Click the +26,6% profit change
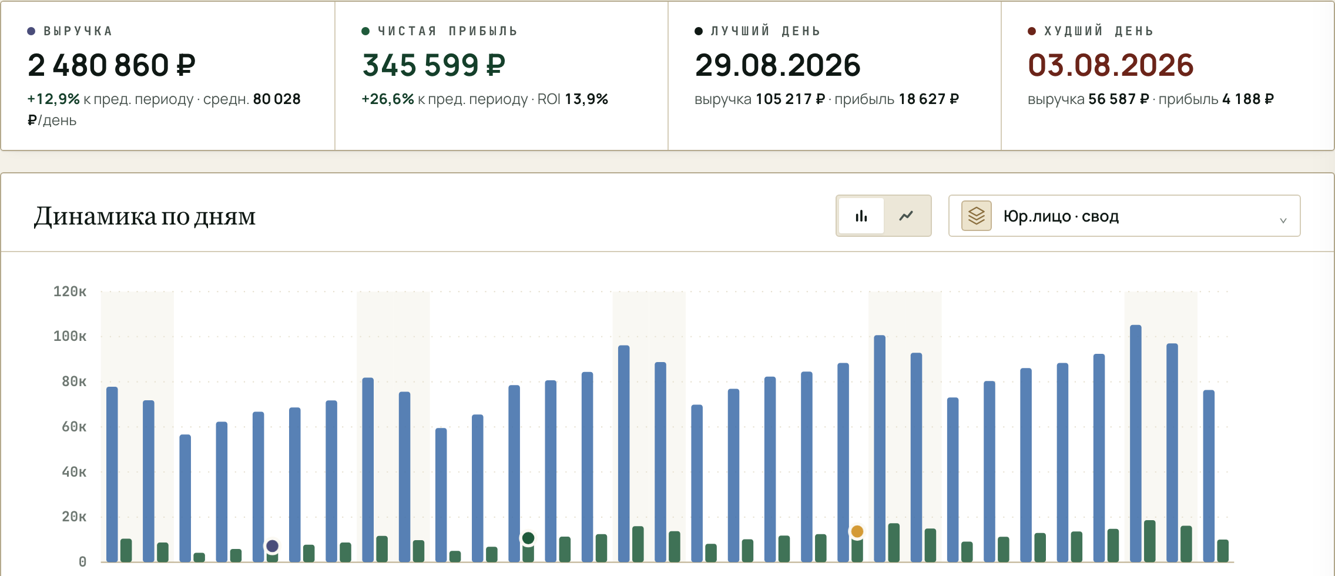1335x576 pixels. click(x=388, y=99)
